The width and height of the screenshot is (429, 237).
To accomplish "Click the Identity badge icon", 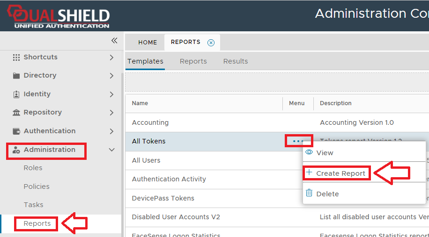I will coord(16,94).
